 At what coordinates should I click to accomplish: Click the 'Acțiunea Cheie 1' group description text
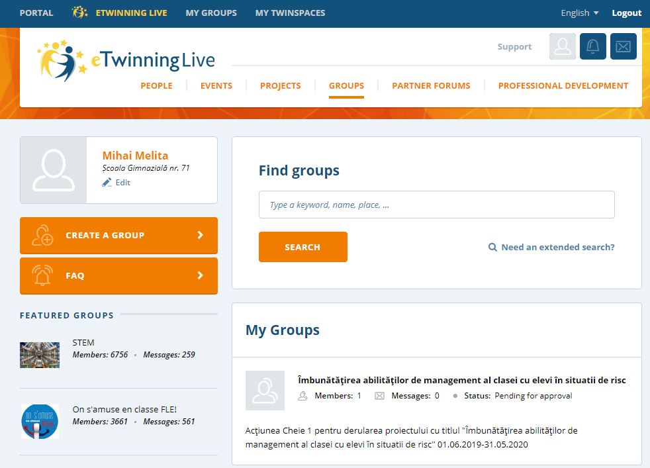[411, 438]
